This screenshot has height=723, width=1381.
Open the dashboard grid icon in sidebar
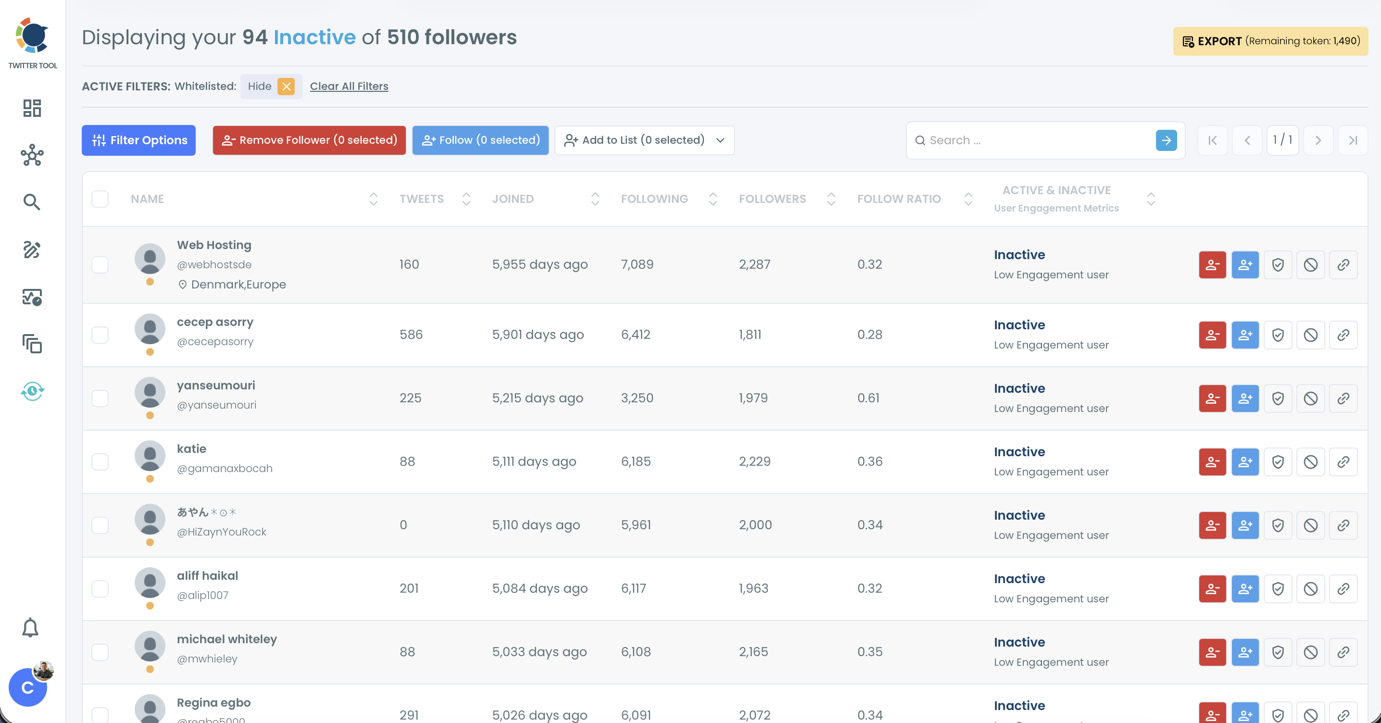[x=32, y=108]
